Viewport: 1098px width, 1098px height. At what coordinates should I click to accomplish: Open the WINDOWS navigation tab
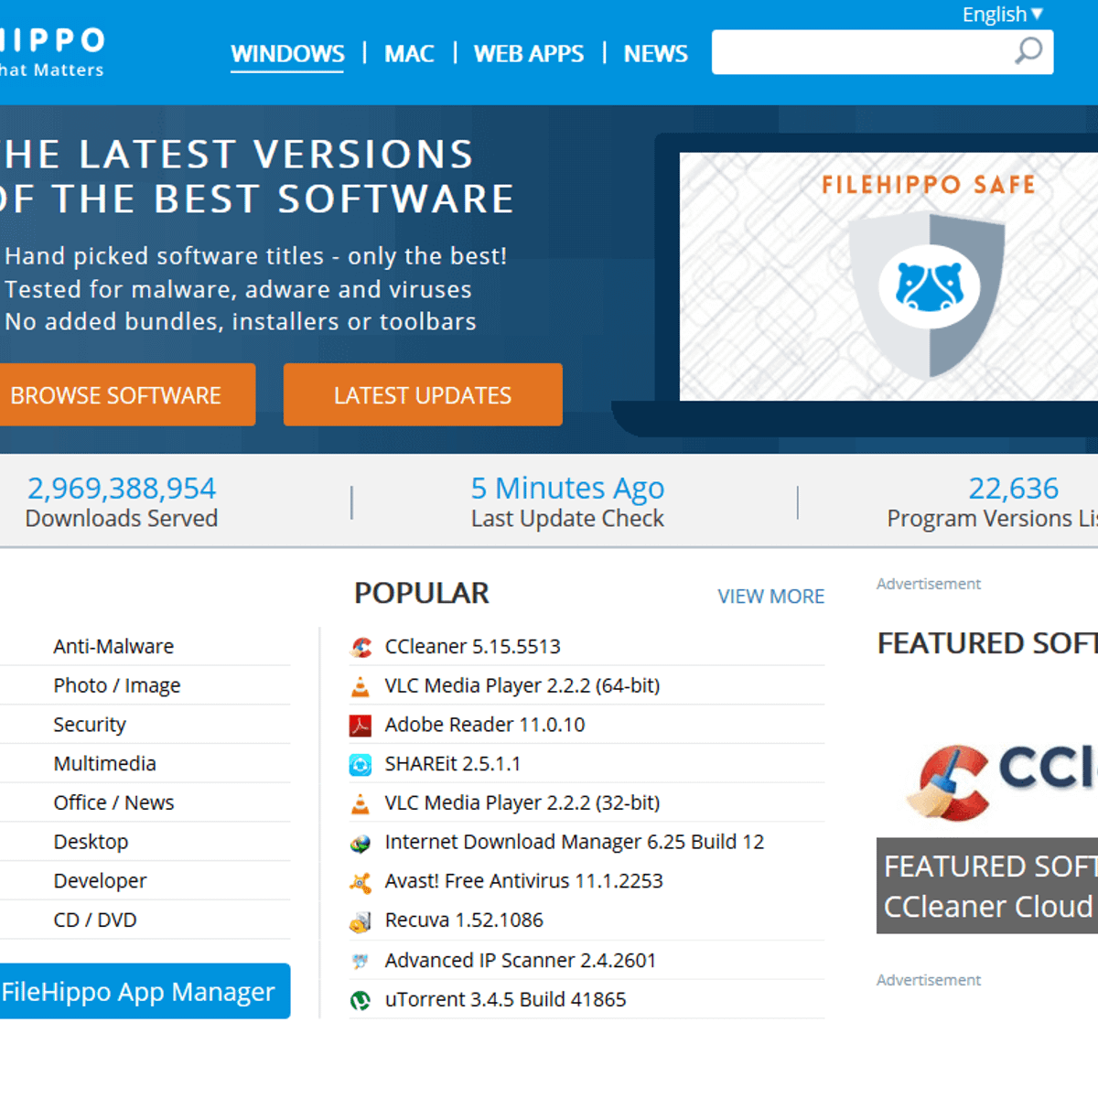(287, 54)
